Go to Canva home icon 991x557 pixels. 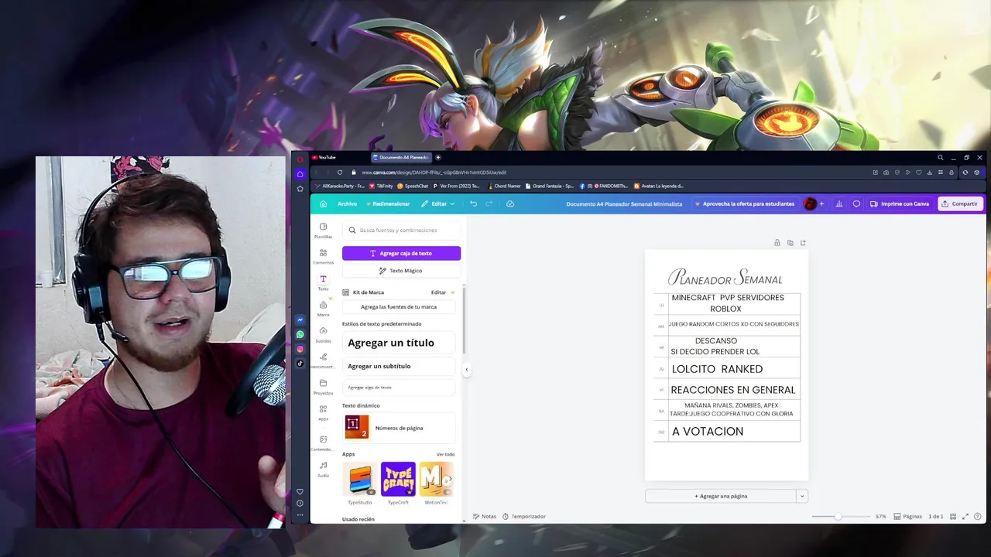coord(323,204)
